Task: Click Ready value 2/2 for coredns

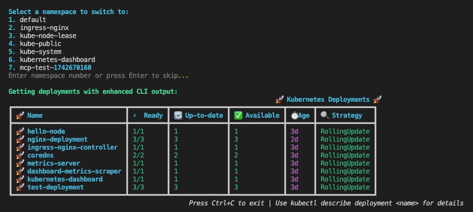Action: coord(138,155)
